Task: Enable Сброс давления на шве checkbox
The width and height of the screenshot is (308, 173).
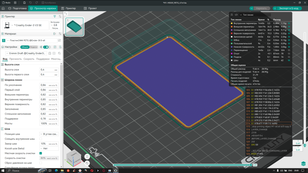Action: coord(41,163)
